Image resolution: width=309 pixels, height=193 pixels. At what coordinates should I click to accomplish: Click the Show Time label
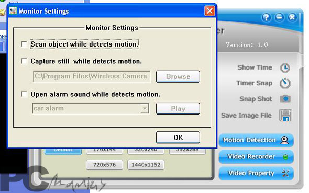tap(255, 67)
